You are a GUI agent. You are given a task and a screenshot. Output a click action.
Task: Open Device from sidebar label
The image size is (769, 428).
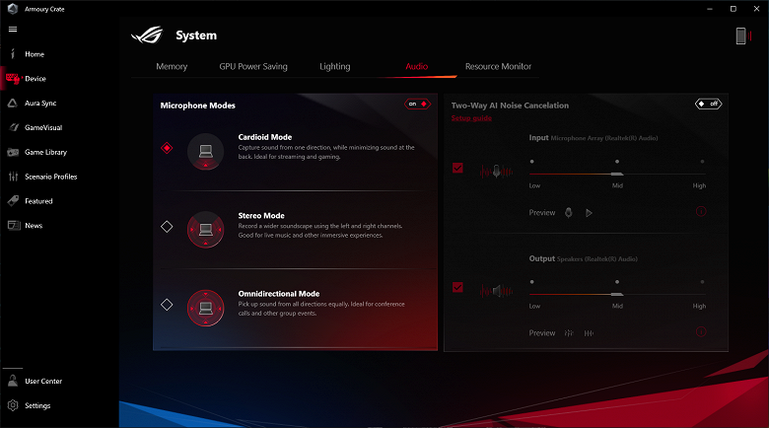35,79
